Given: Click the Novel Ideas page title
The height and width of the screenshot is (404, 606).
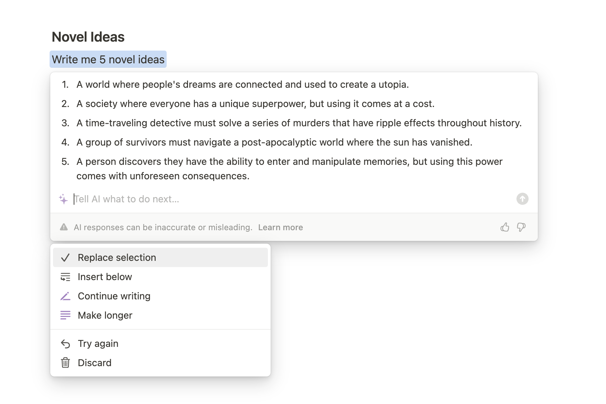Looking at the screenshot, I should coord(88,37).
